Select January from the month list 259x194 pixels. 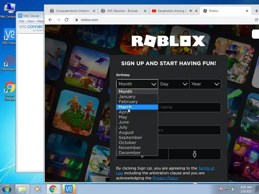click(137, 97)
